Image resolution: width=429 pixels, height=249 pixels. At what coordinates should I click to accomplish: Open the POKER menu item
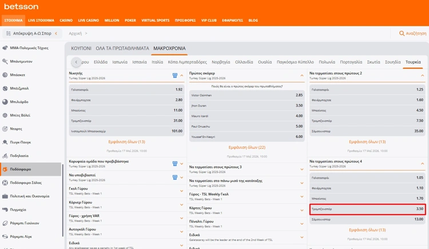click(130, 20)
